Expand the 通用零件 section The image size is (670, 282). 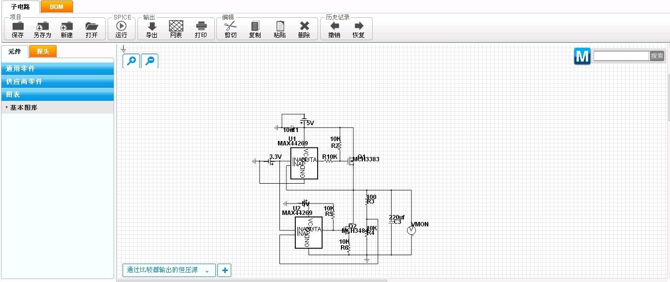click(58, 69)
